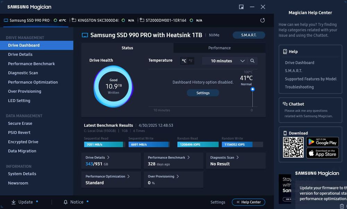
Task: Click the Help section question-mark icon
Action: point(285,52)
